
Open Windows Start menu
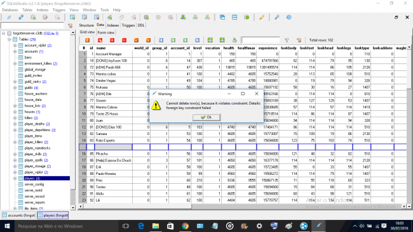[x=7, y=226]
